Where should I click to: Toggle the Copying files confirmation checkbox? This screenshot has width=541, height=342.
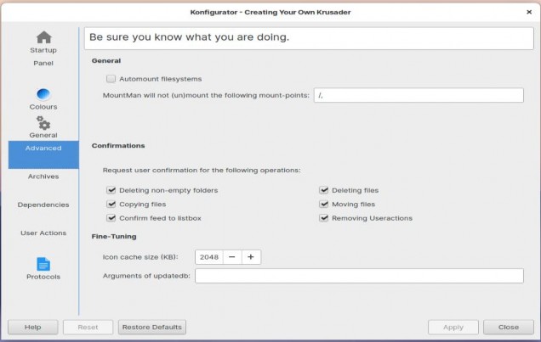click(x=111, y=204)
